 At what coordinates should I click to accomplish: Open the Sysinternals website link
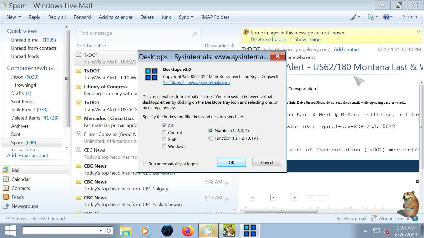[196, 83]
